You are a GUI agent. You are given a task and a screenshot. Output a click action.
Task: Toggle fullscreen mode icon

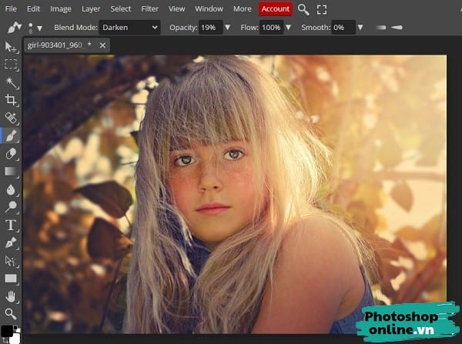pyautogui.click(x=322, y=9)
